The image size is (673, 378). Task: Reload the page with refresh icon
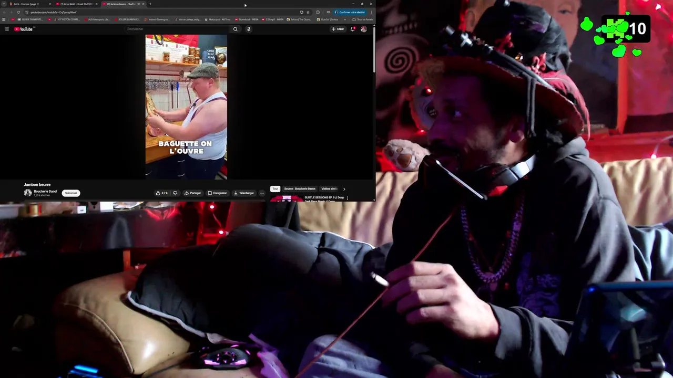click(x=18, y=12)
